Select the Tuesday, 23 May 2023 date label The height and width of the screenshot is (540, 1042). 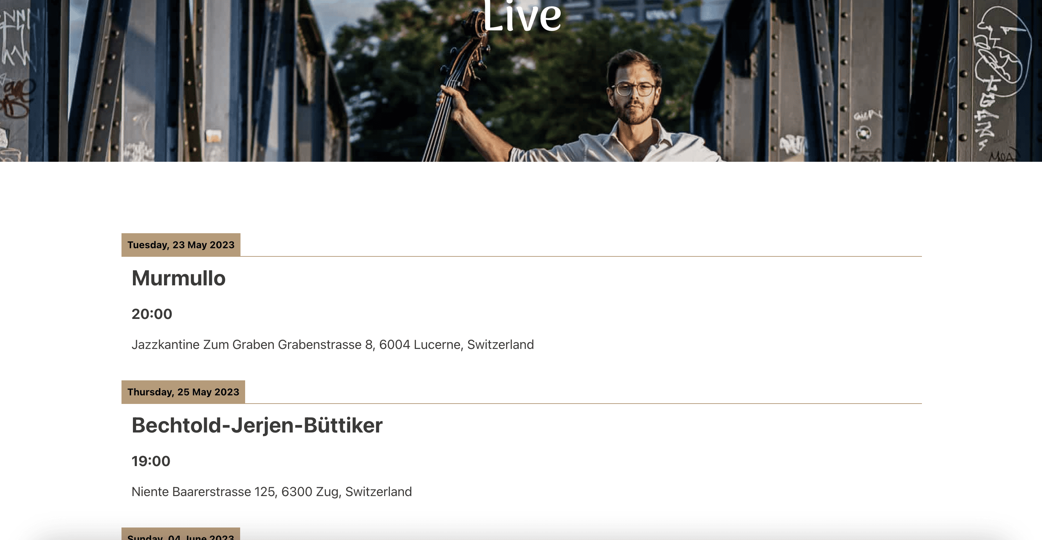tap(181, 245)
